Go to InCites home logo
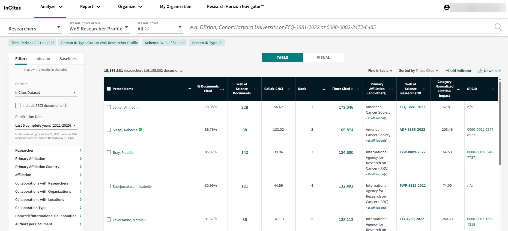Image resolution: width=508 pixels, height=231 pixels. tap(12, 8)
